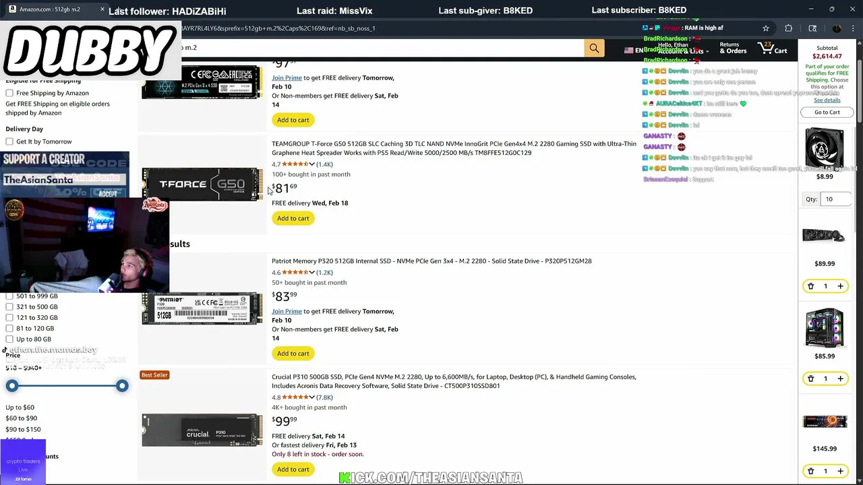The image size is (863, 485).
Task: Increase quantity of the $89.99 item
Action: 840,286
